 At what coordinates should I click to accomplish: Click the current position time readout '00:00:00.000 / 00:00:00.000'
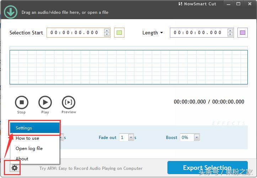coord(209,102)
